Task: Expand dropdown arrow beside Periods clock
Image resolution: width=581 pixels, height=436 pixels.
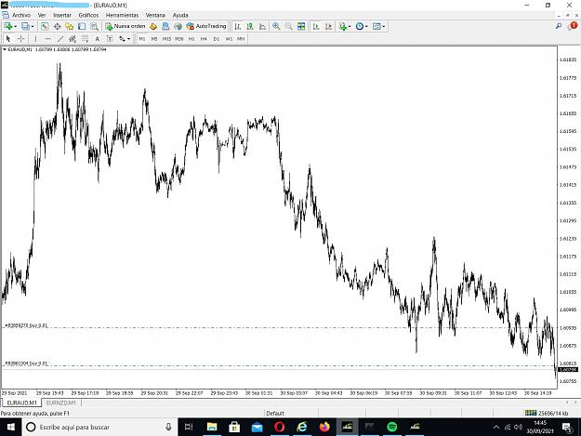Action: coord(366,27)
